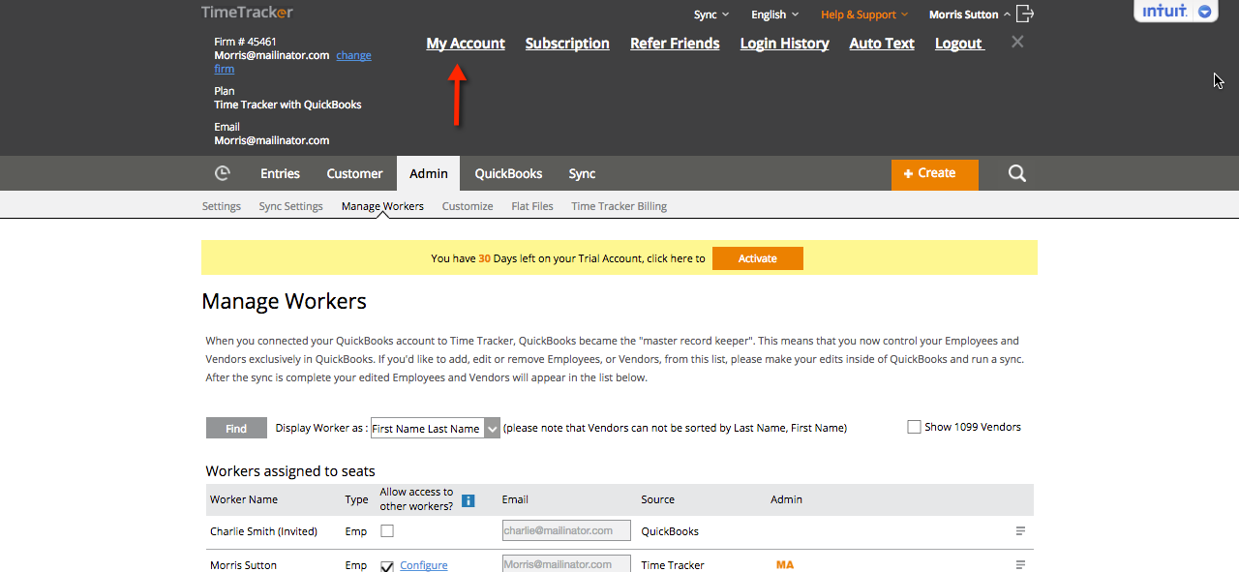This screenshot has height=572, width=1239.
Task: Close the account panel with X
Action: click(x=1017, y=42)
